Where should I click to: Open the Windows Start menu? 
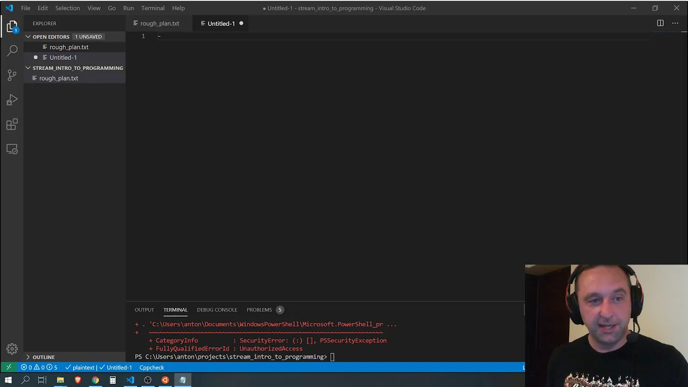click(8, 380)
